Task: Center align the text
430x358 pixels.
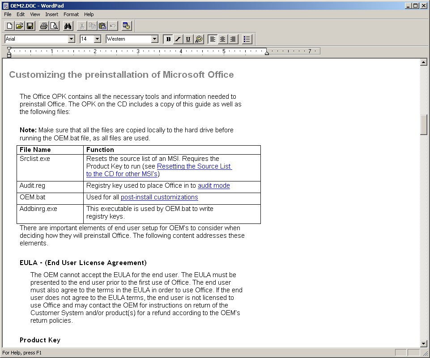Action: 223,39
